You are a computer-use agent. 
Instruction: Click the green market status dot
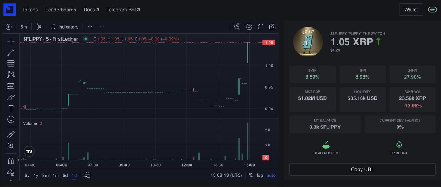coord(86,39)
